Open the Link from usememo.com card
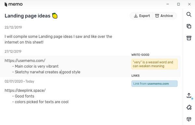195x125 pixels. pyautogui.click(x=154, y=84)
